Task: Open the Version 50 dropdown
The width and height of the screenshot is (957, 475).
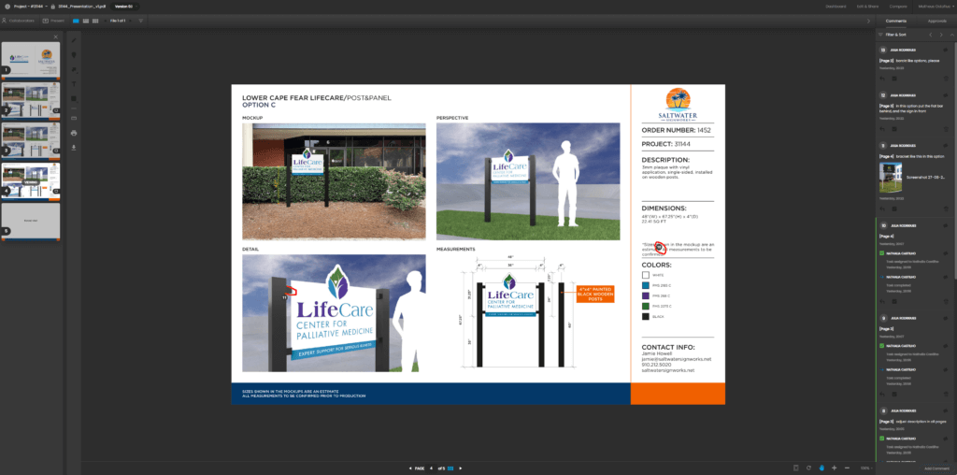Action: 125,7
